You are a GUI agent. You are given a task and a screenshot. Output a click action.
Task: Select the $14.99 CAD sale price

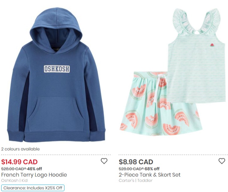point(19,162)
